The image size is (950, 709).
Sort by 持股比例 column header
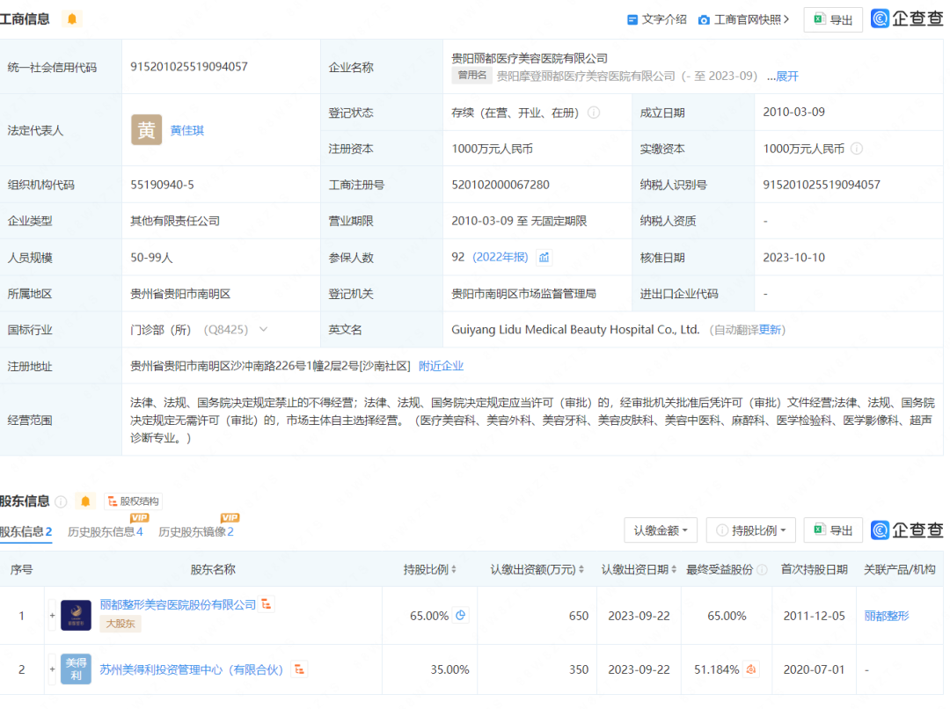pos(429,570)
